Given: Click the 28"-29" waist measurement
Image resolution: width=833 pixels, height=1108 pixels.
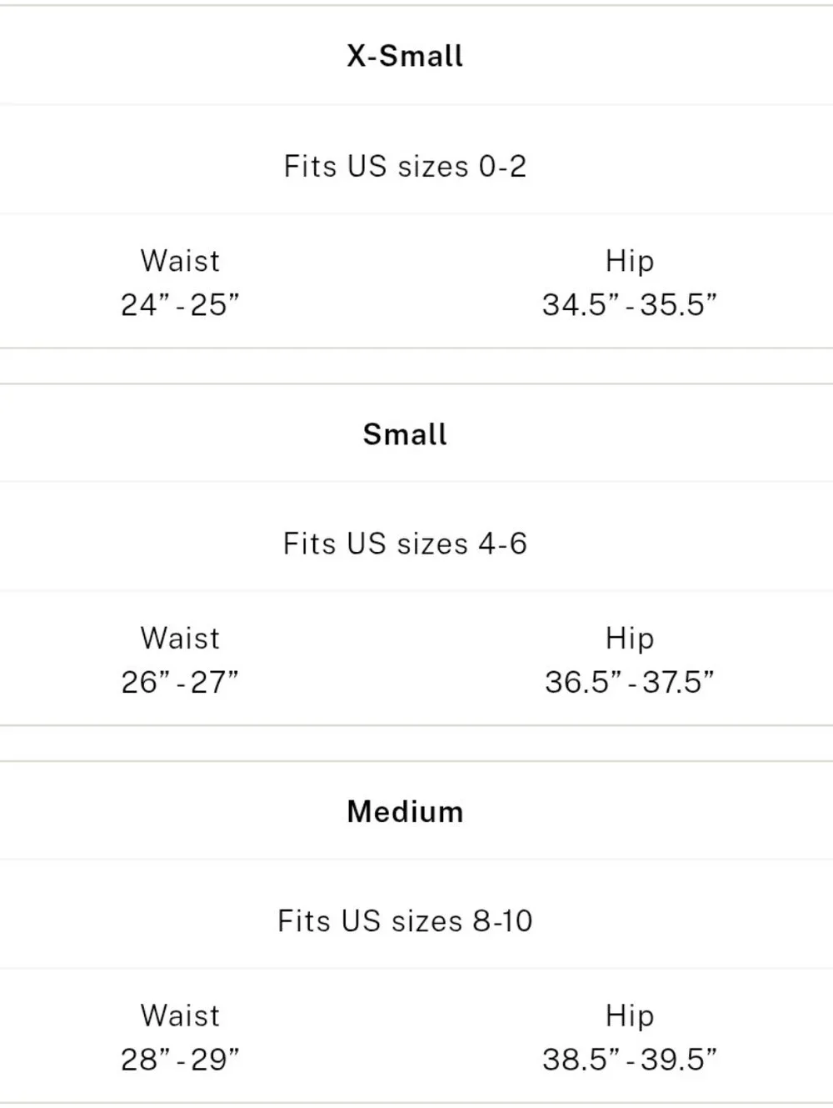Looking at the screenshot, I should tap(180, 1060).
